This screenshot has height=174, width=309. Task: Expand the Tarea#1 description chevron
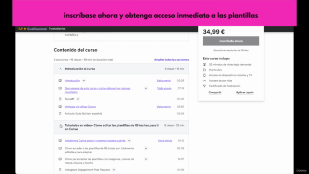tap(78, 99)
